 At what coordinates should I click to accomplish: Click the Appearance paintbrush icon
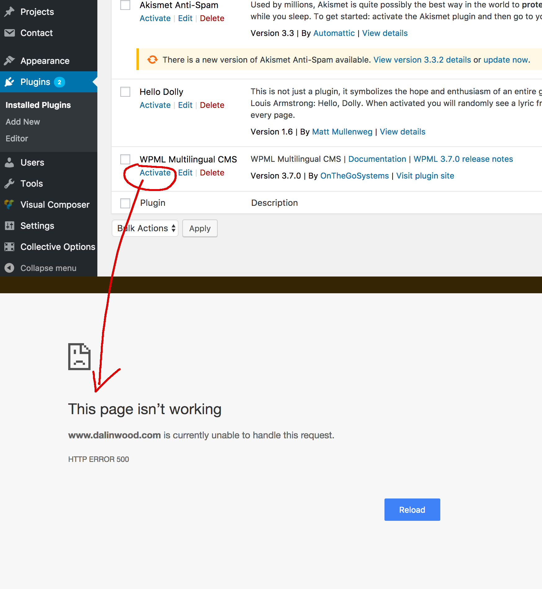pyautogui.click(x=10, y=61)
